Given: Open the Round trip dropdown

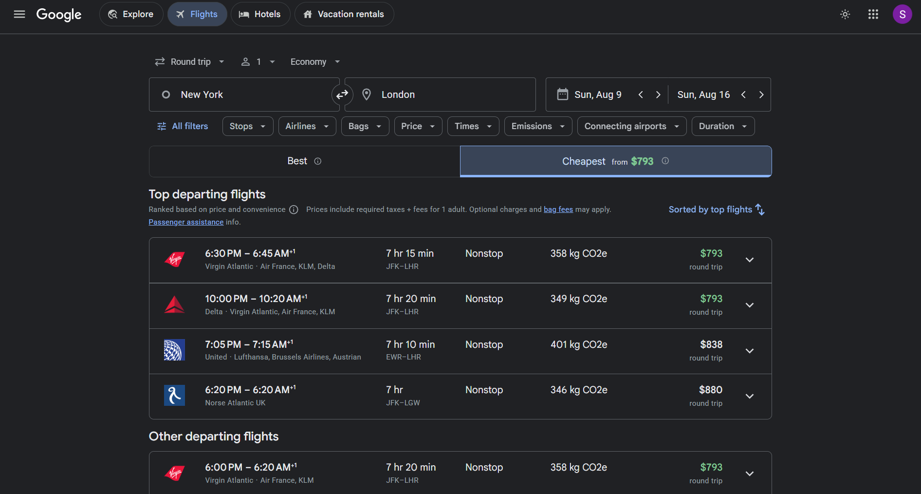Looking at the screenshot, I should pyautogui.click(x=190, y=62).
